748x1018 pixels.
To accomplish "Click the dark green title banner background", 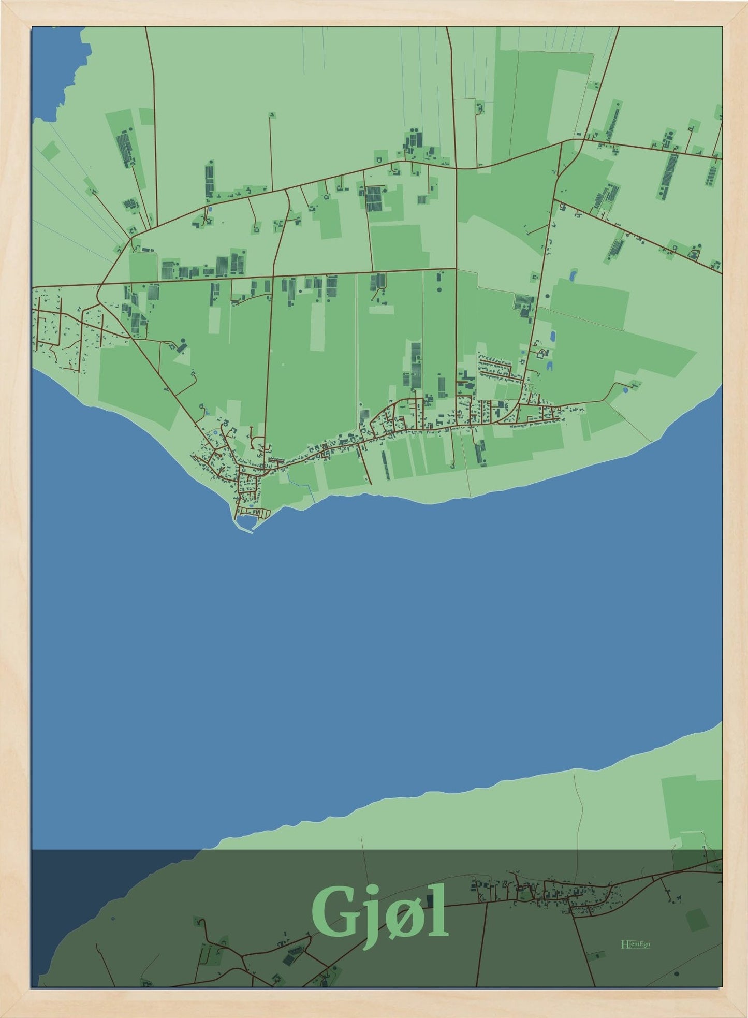I will click(518, 958).
